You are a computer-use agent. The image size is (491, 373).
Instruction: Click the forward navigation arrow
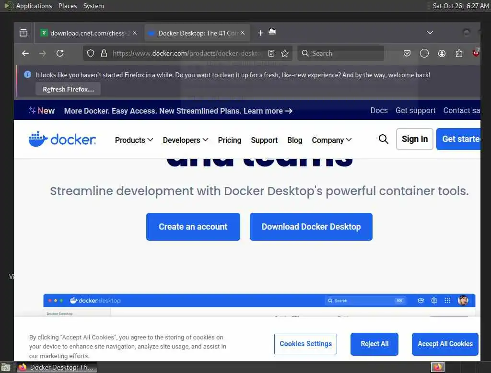coord(43,54)
